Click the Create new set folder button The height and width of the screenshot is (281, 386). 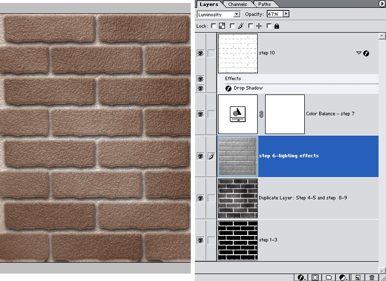click(329, 278)
